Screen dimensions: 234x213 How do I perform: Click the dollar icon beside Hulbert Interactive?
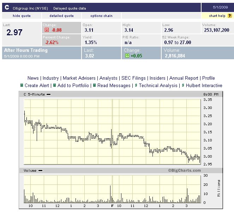(x=183, y=85)
